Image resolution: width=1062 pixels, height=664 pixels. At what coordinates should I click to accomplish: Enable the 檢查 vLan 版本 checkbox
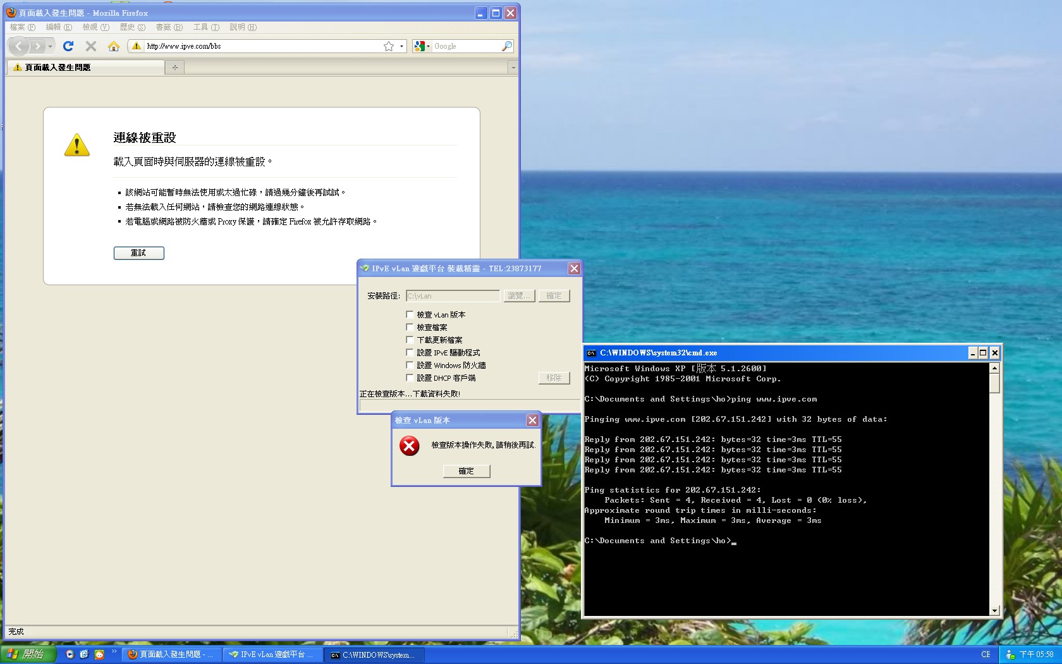[x=410, y=314]
